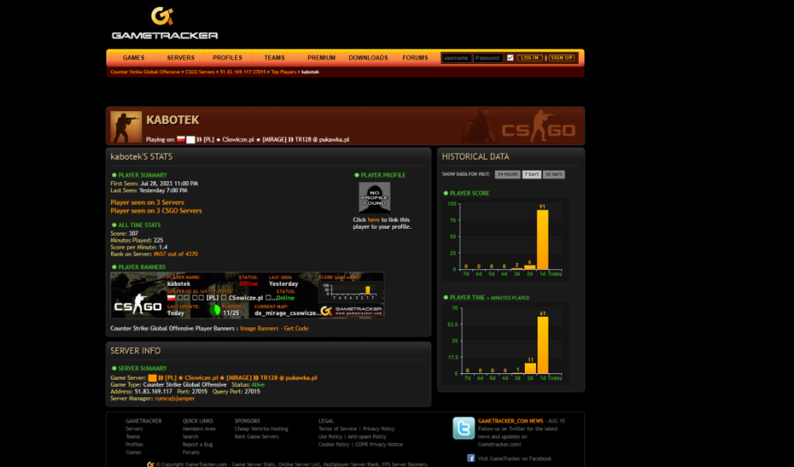Viewport: 794px width, 467px height.
Task: Open the 'Use Policy' legal link
Action: tap(330, 437)
